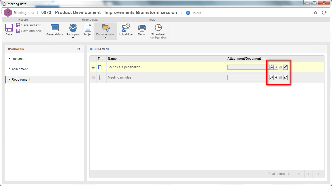Image resolution: width=332 pixels, height=186 pixels.
Task: Click search magnifier for Technical Specification
Action: tap(271, 67)
